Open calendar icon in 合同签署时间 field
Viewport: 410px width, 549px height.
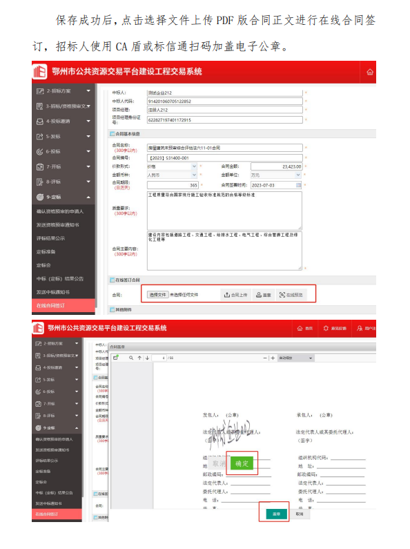(298, 185)
